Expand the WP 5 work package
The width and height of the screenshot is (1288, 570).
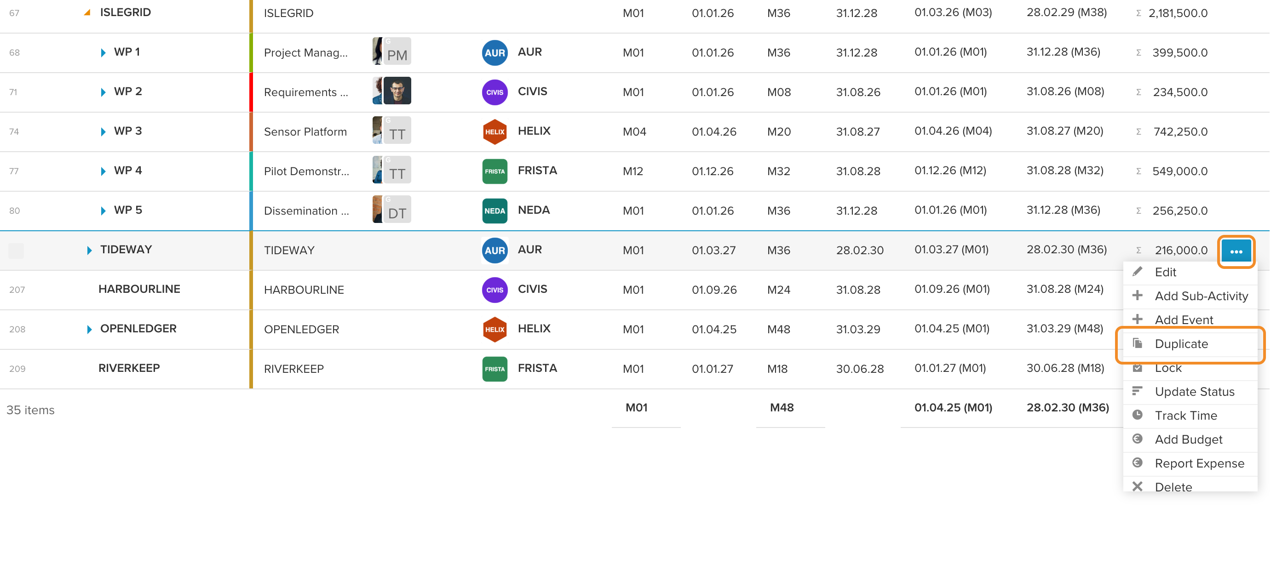pyautogui.click(x=103, y=211)
